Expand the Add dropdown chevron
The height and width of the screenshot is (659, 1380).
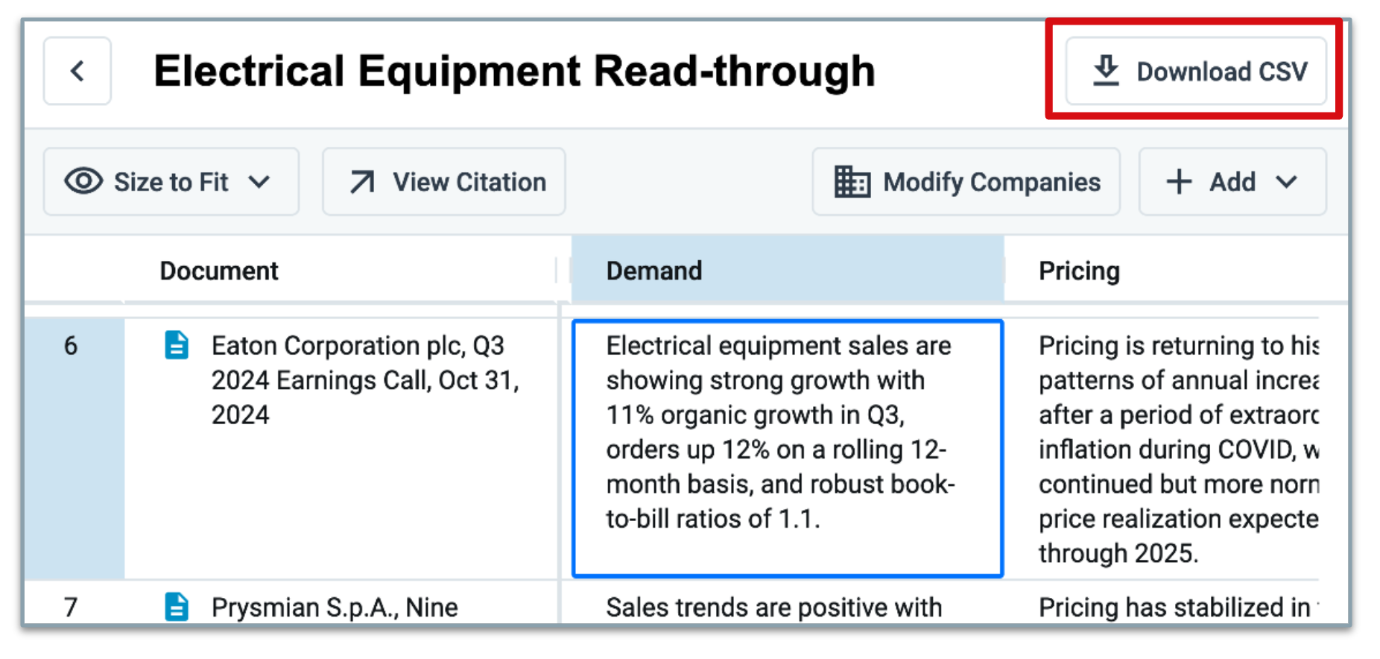[x=1286, y=182]
